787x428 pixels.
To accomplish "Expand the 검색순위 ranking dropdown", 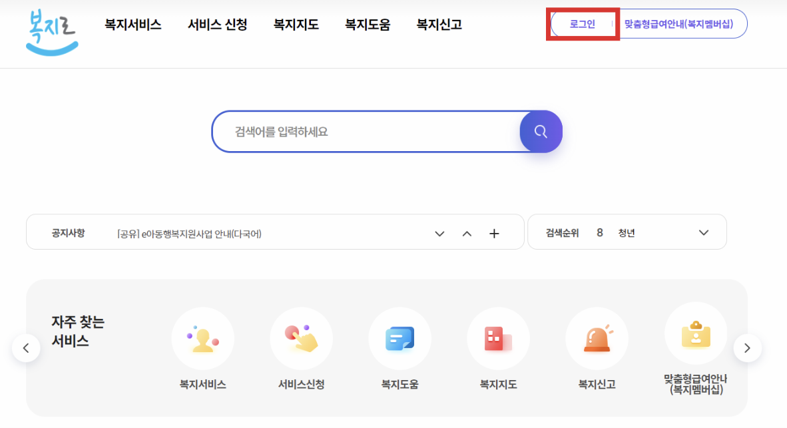I will 703,232.
